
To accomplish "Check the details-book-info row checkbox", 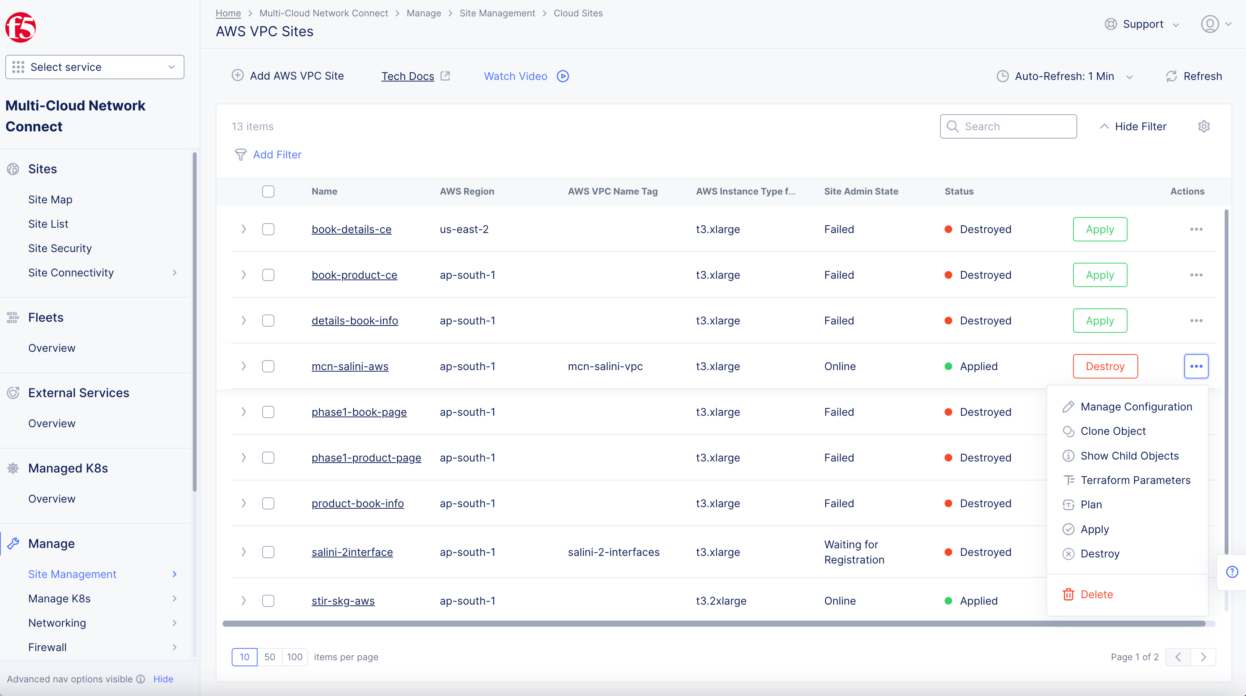I will [x=268, y=321].
